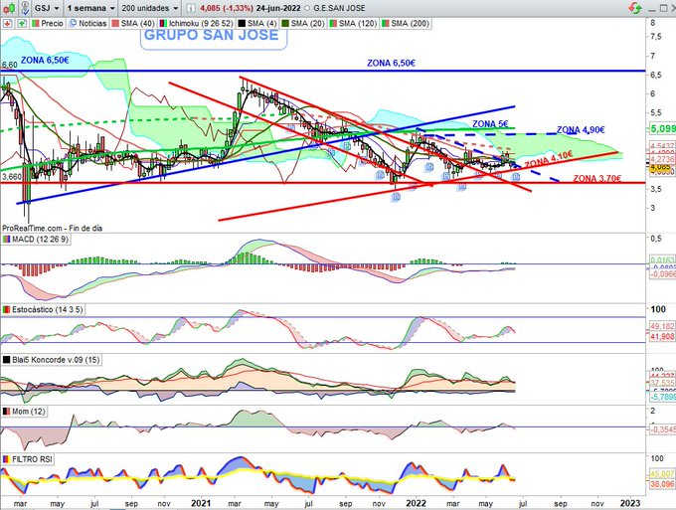Click the green up-arrow indicator icon
676x510 pixels.
click(22, 23)
